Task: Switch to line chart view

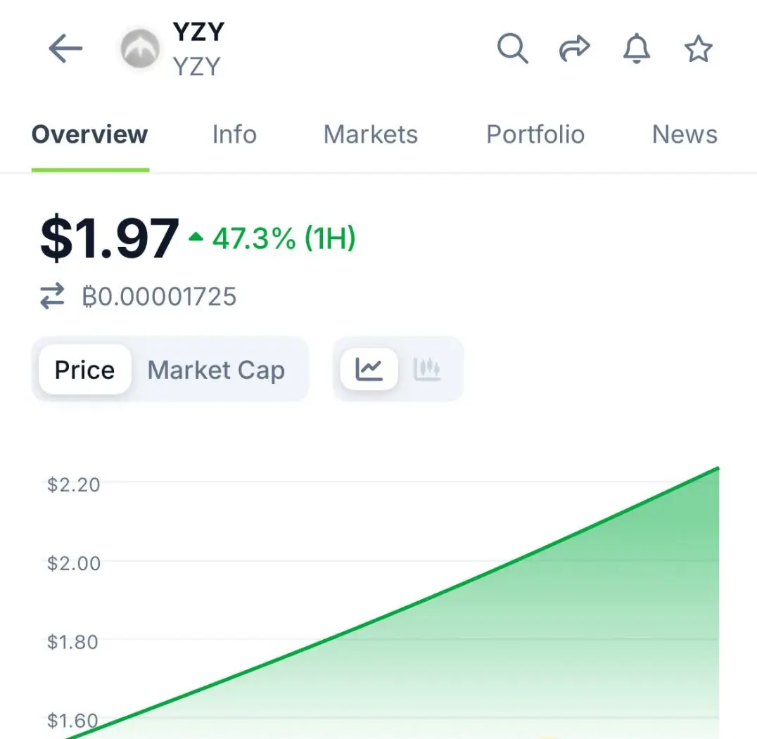Action: [x=369, y=369]
